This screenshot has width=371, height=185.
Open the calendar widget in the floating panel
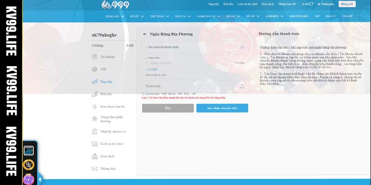tap(29, 150)
